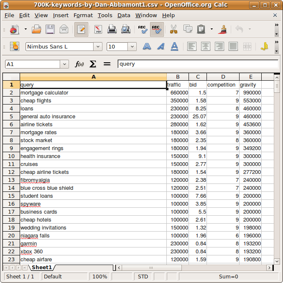The image size is (283, 283).
Task: Open the Data menu
Action: tap(124, 15)
